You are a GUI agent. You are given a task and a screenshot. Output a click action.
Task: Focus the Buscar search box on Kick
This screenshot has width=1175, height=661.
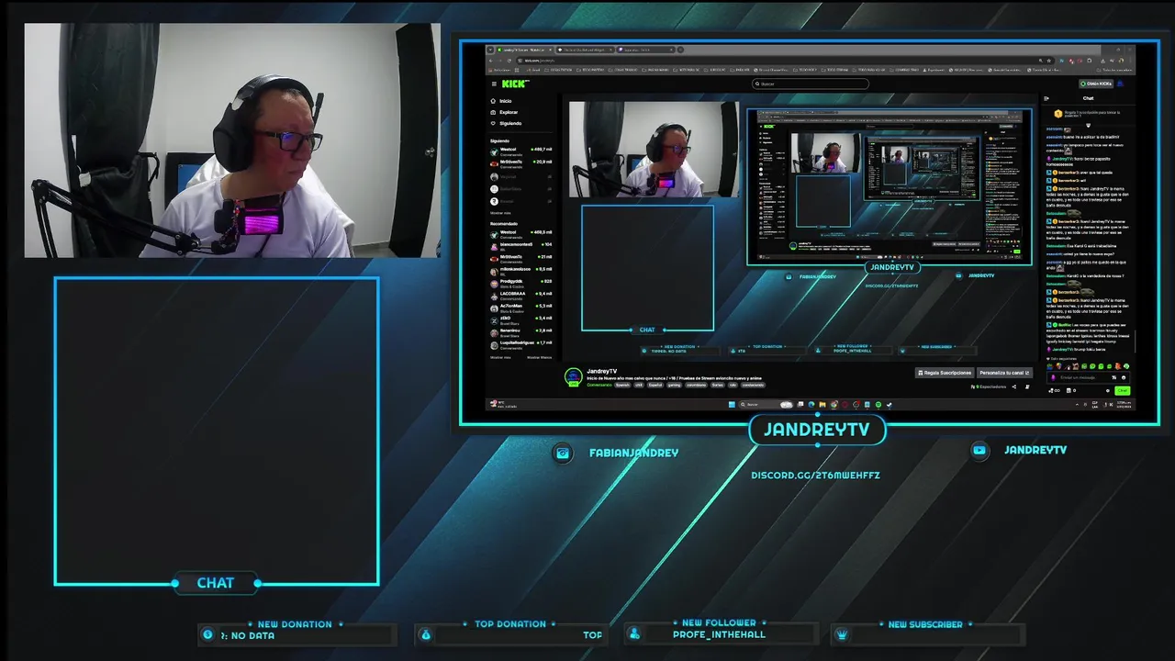(811, 84)
